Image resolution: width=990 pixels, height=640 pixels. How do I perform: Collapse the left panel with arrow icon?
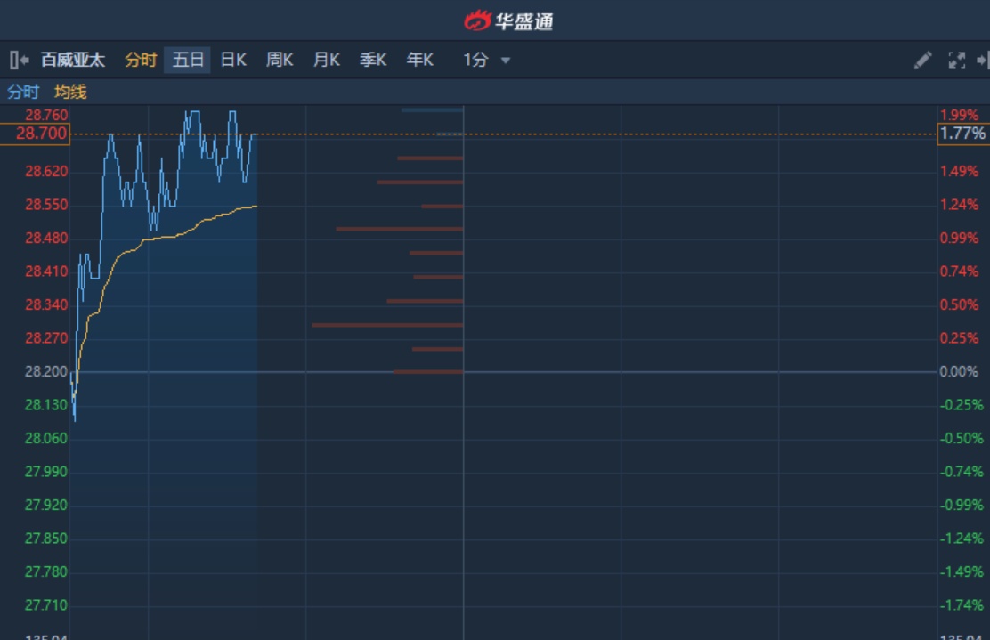click(x=19, y=60)
